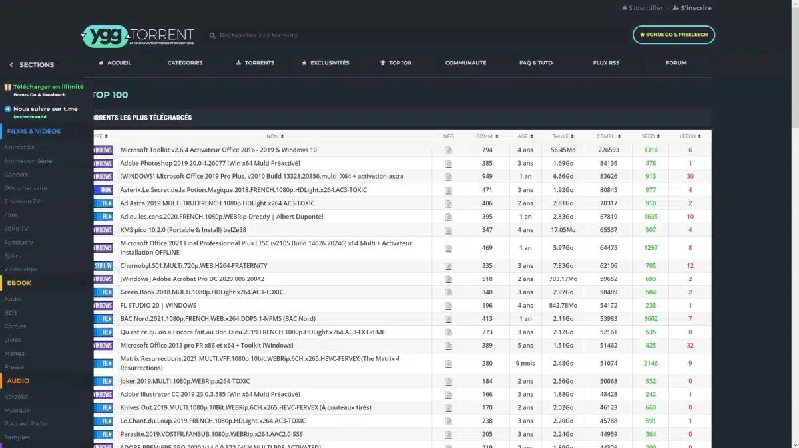Select Animation Série in sidebar
Image resolution: width=799 pixels, height=448 pixels.
pyautogui.click(x=28, y=161)
